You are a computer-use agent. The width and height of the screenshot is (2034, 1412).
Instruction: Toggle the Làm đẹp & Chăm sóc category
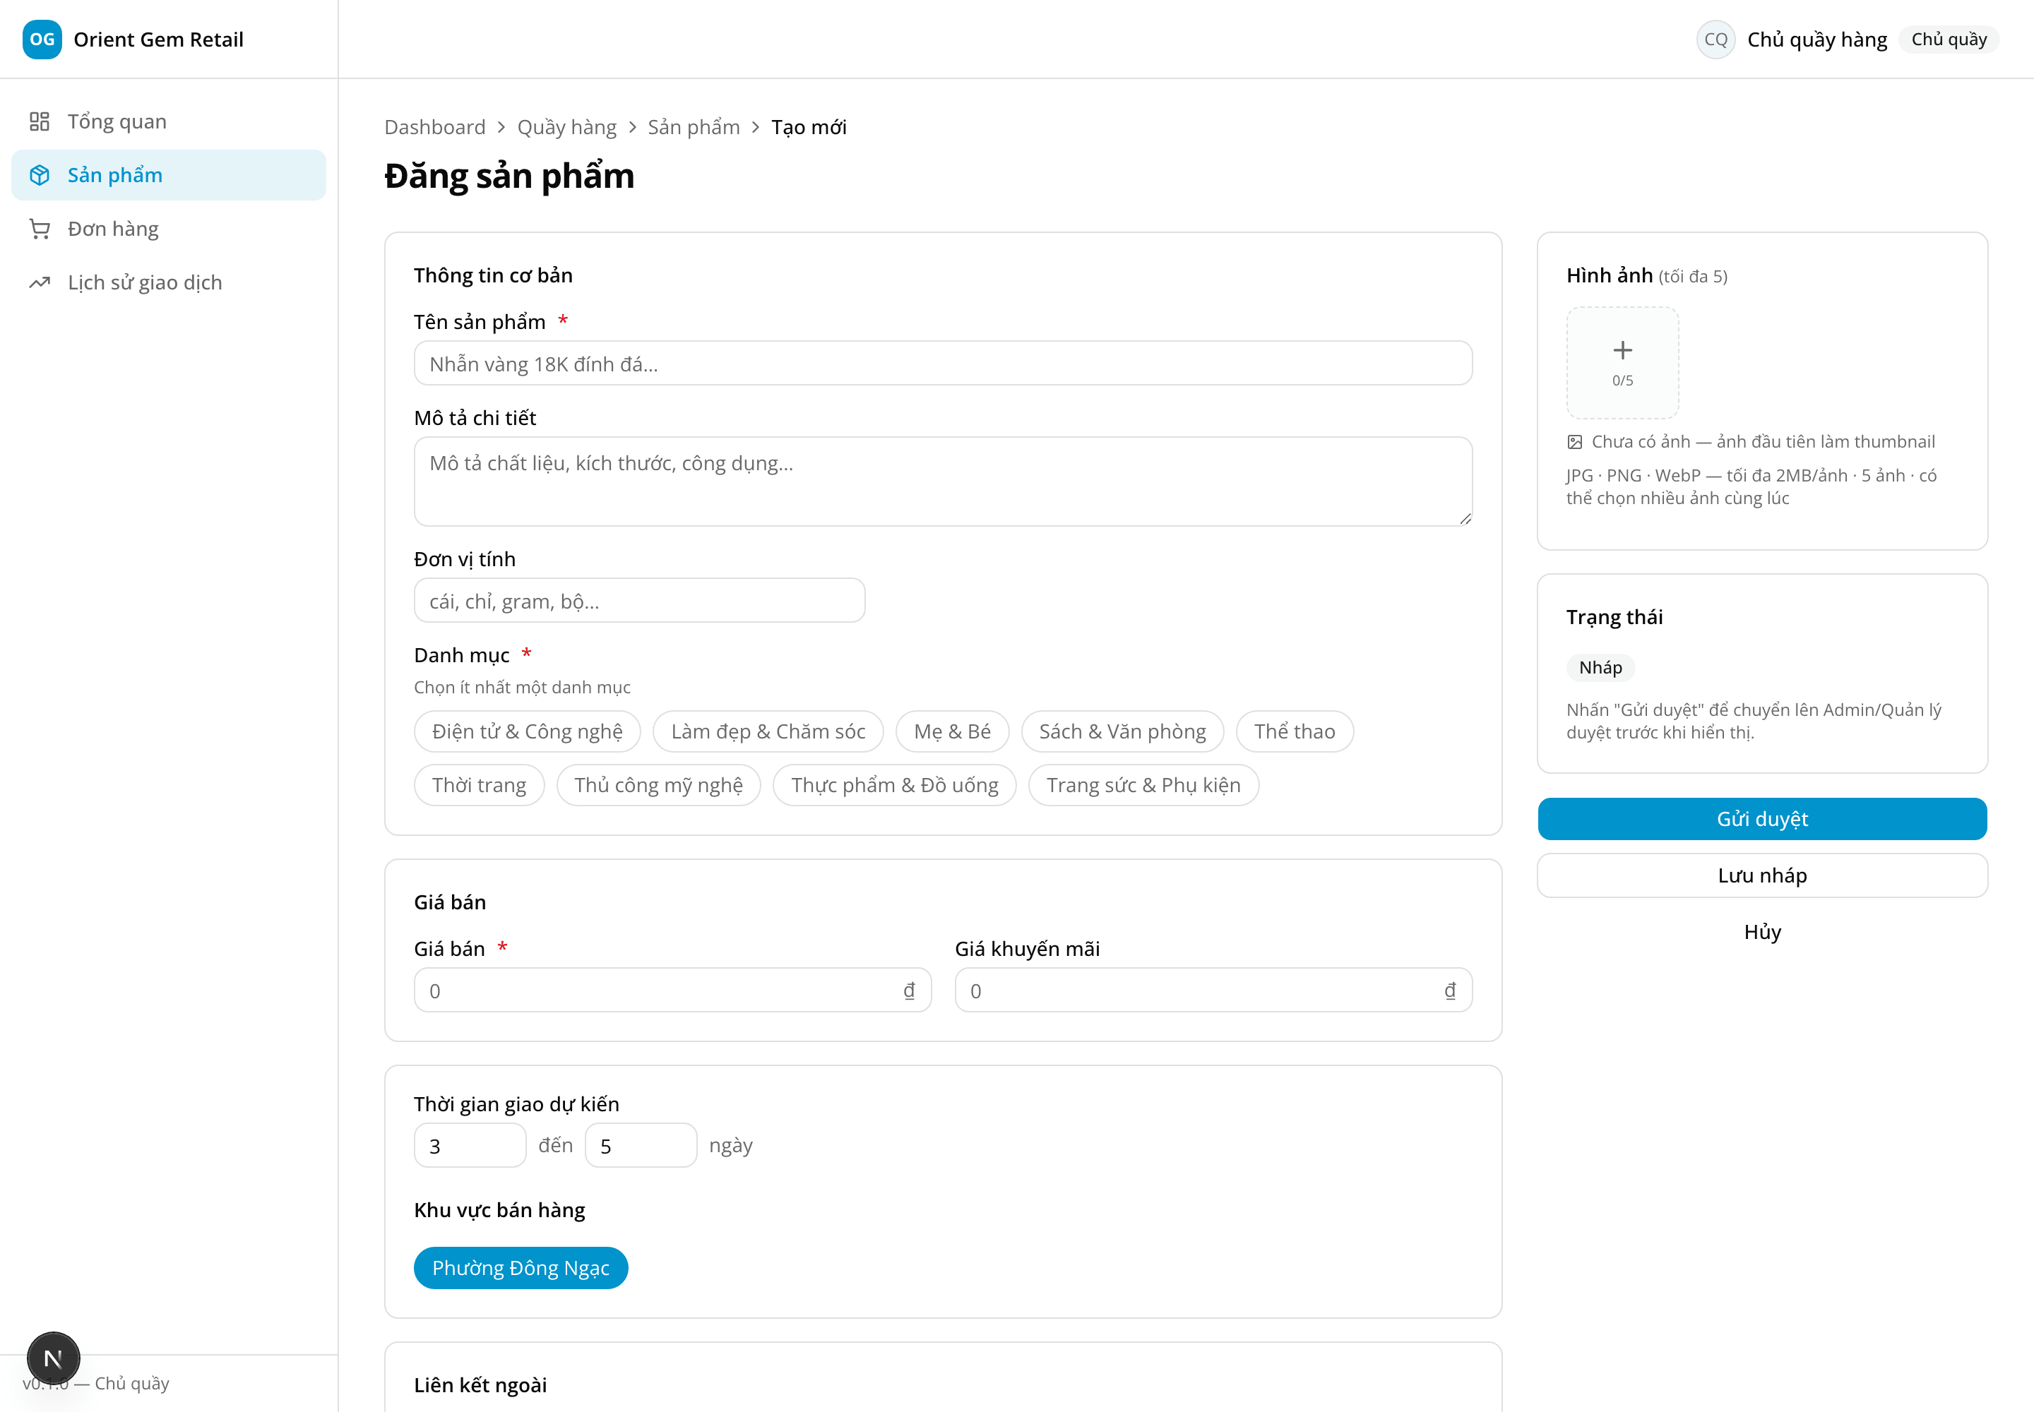click(768, 731)
